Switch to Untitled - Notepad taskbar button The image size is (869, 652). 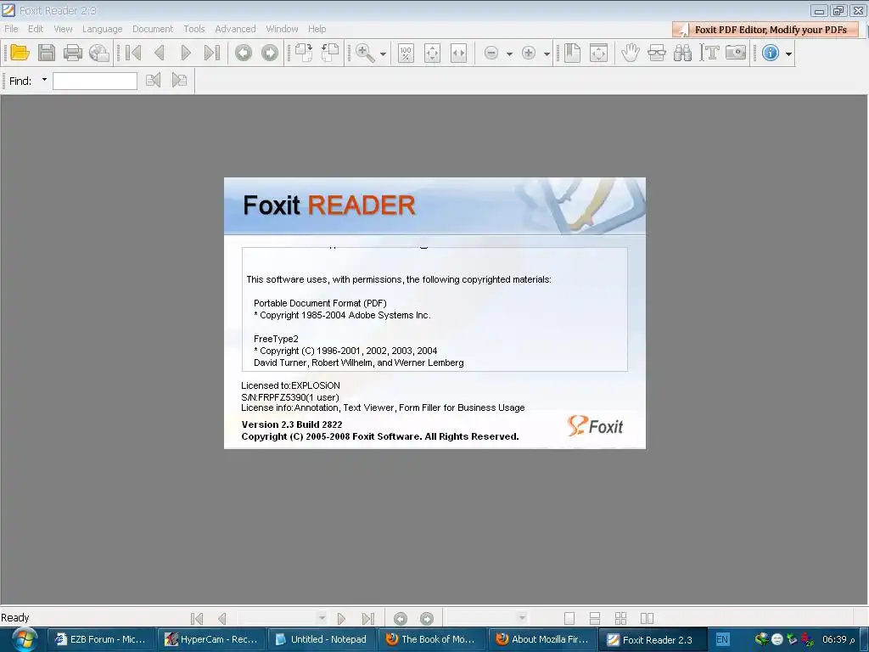pyautogui.click(x=322, y=639)
